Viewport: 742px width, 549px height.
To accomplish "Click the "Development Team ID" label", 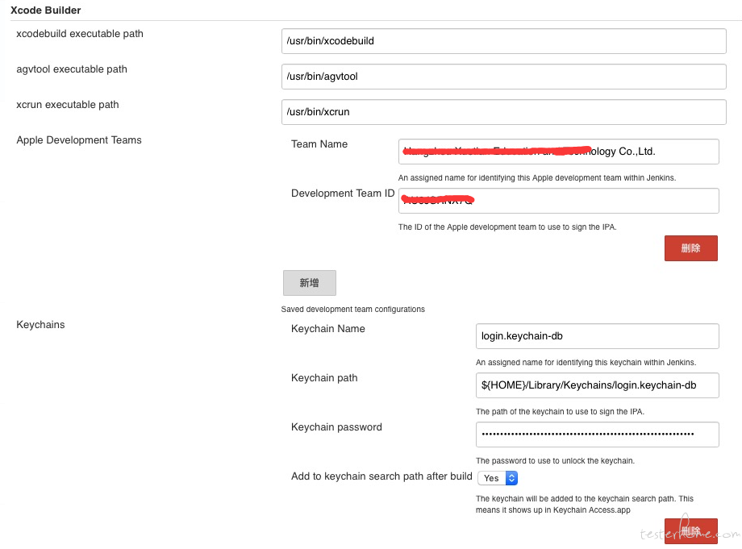I will 343,193.
